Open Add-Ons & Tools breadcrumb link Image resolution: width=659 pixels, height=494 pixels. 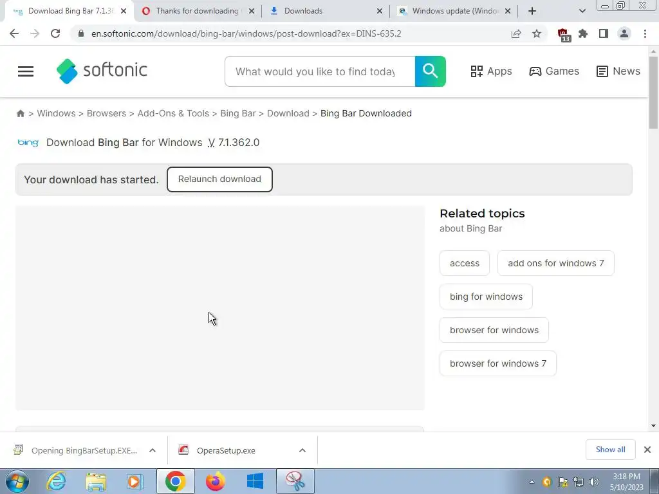173,113
